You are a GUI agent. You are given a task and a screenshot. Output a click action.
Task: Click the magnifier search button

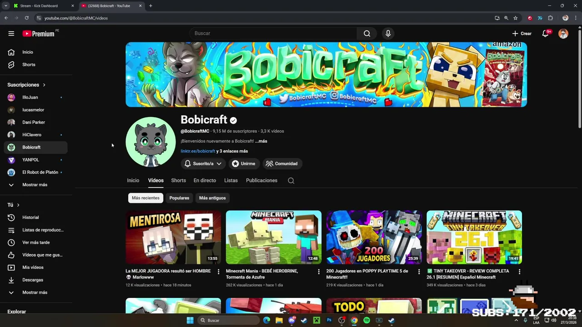(x=367, y=33)
